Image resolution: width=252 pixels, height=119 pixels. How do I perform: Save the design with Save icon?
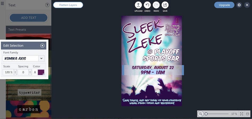point(165,5)
